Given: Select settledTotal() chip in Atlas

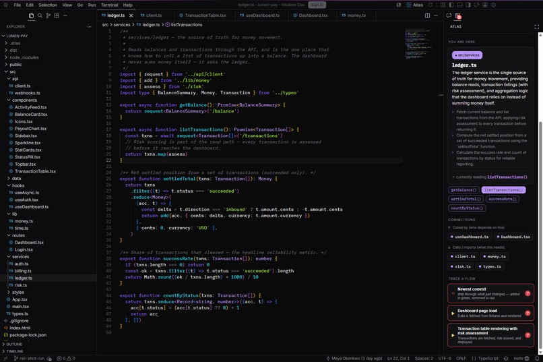Looking at the screenshot, I should pyautogui.click(x=466, y=199).
